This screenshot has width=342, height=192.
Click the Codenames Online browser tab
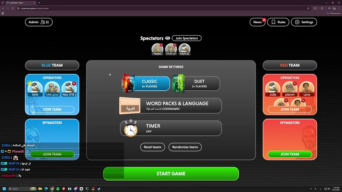point(21,3)
